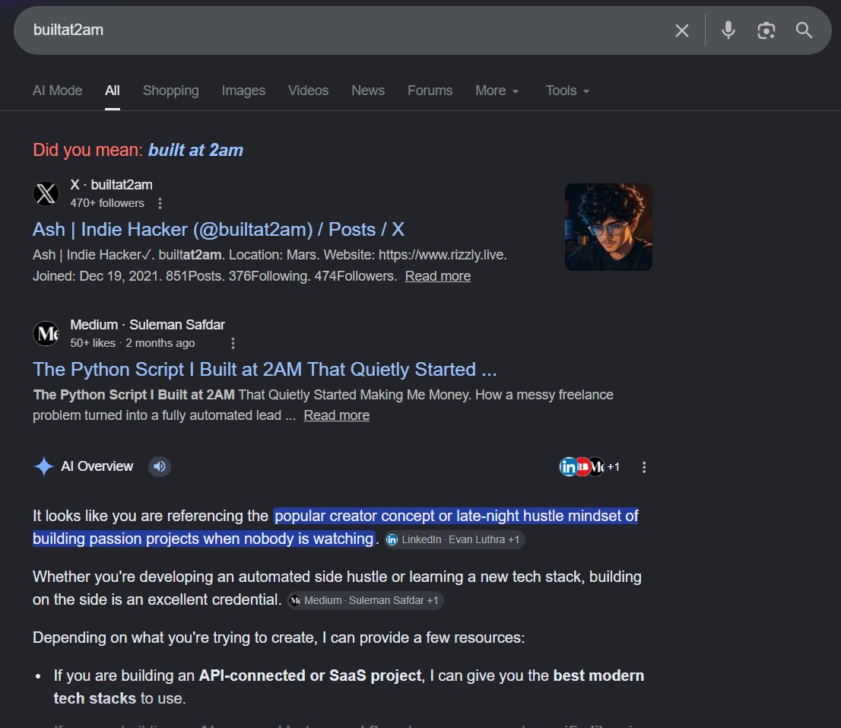Click the Medium favicon of second result
The image size is (841, 728).
pos(46,334)
